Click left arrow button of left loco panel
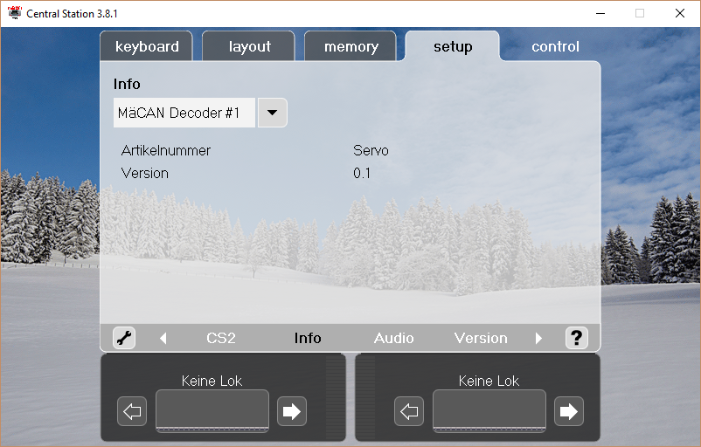701x447 pixels. point(132,411)
